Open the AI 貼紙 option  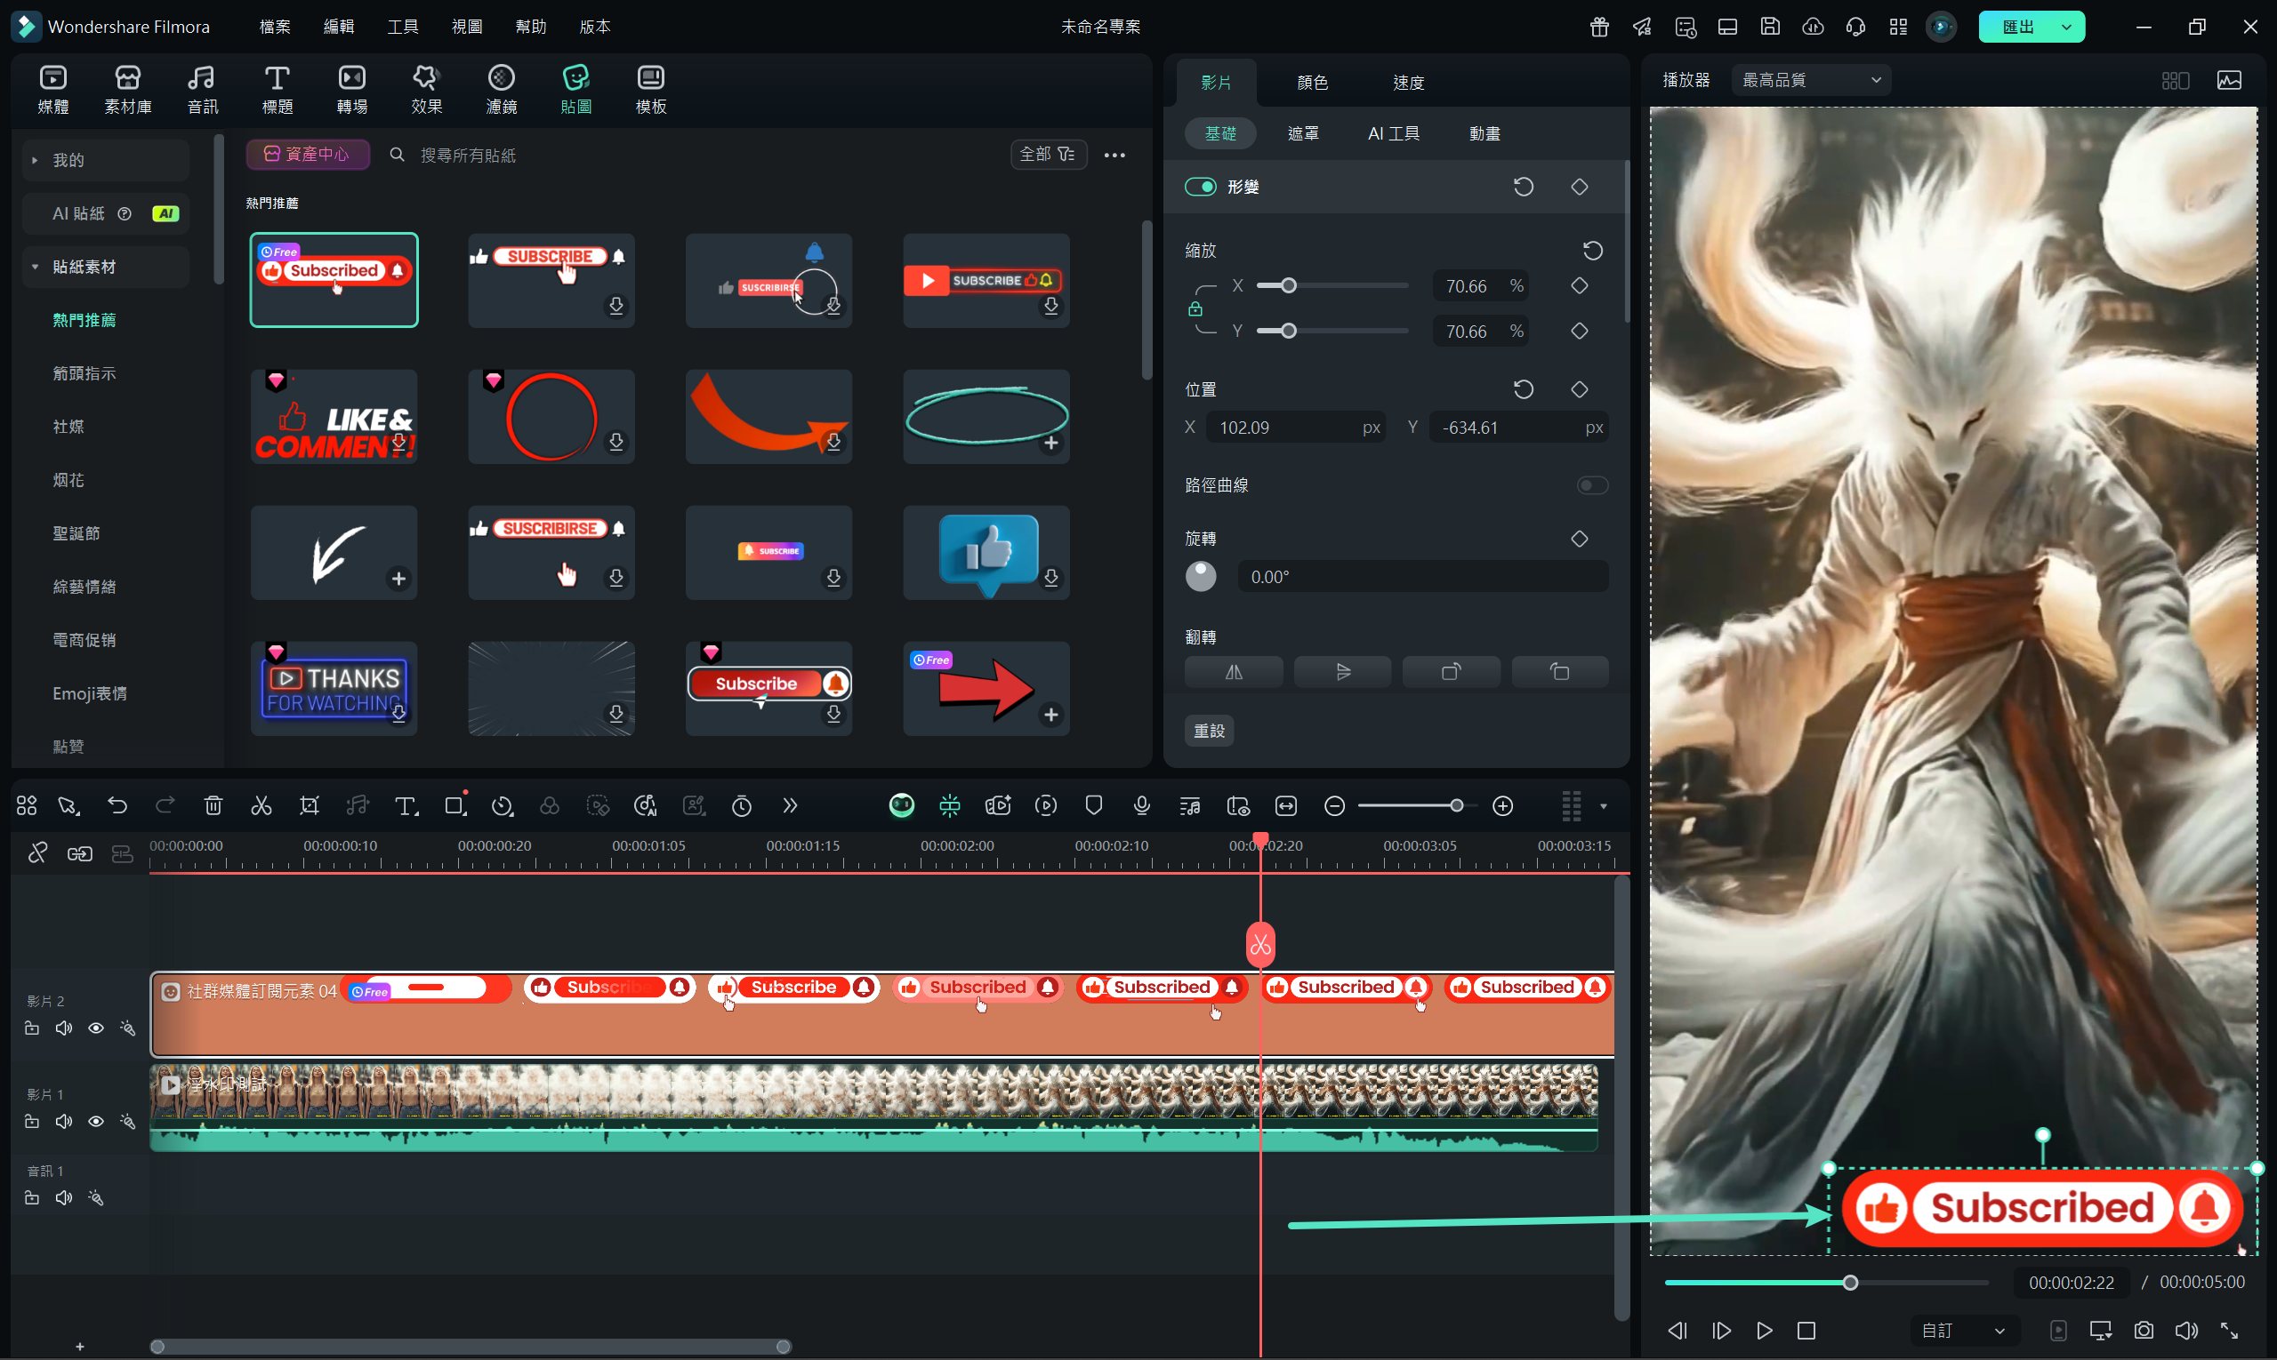coord(107,213)
